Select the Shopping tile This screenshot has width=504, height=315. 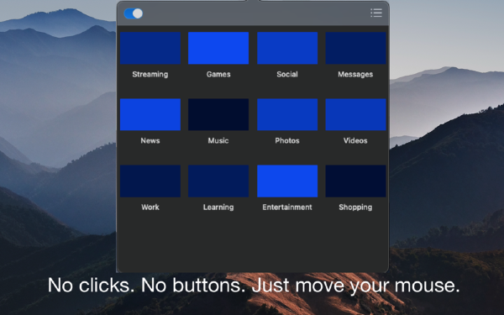355,181
